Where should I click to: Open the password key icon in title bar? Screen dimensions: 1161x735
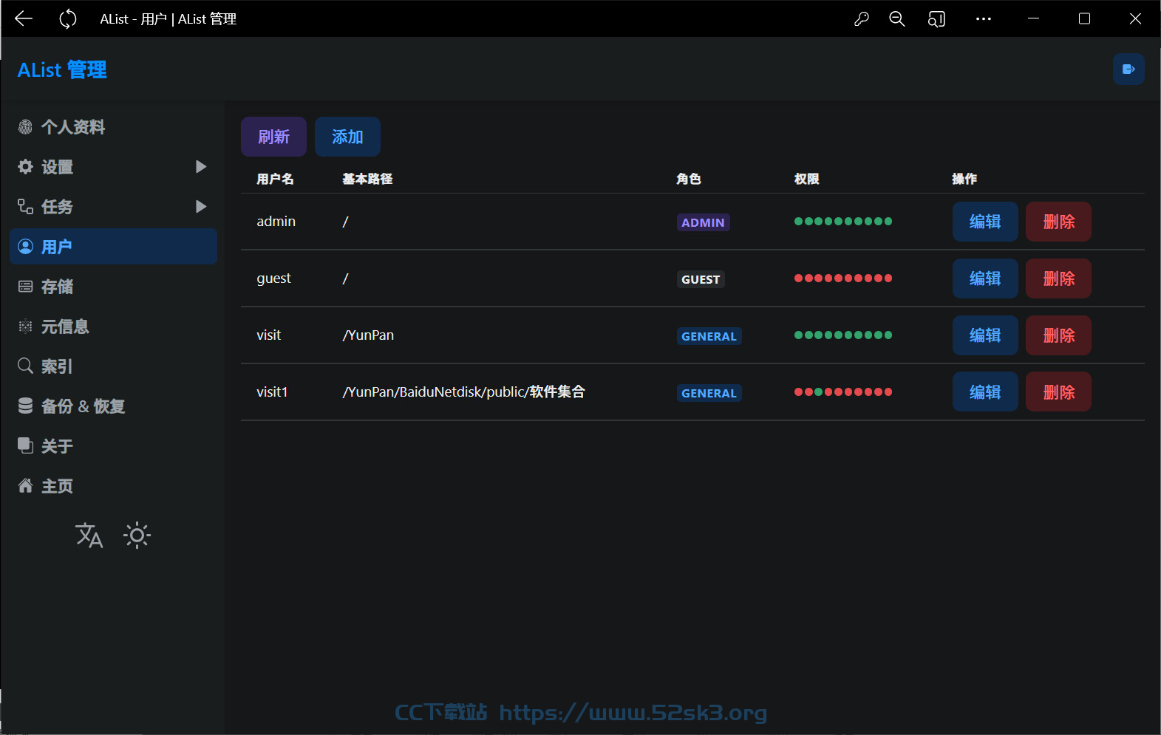(862, 18)
